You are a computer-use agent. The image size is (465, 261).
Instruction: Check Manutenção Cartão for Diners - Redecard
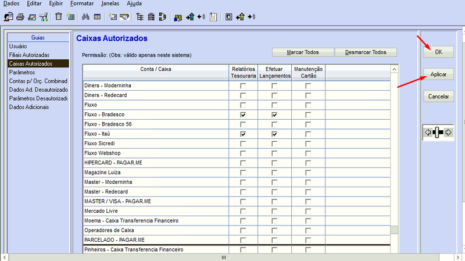point(308,95)
